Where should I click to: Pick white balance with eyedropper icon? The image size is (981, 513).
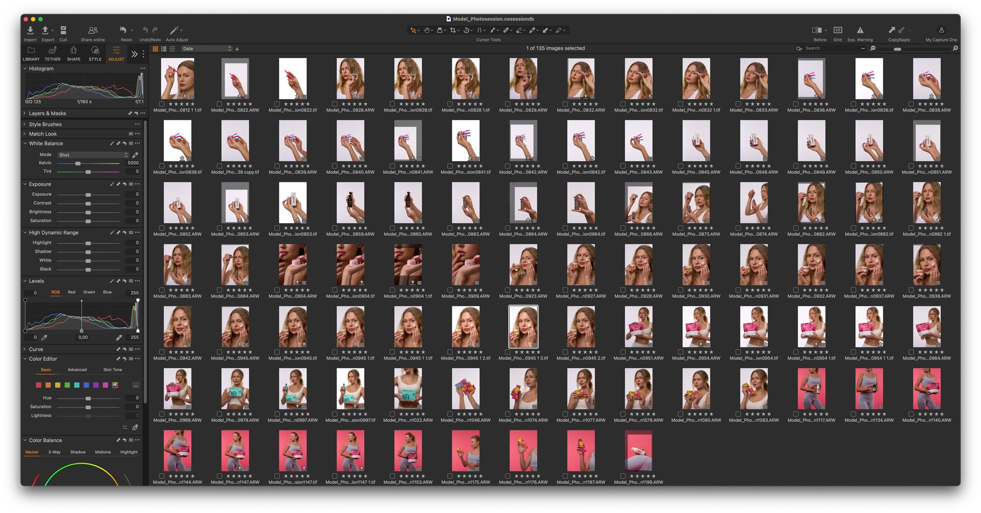[x=135, y=155]
